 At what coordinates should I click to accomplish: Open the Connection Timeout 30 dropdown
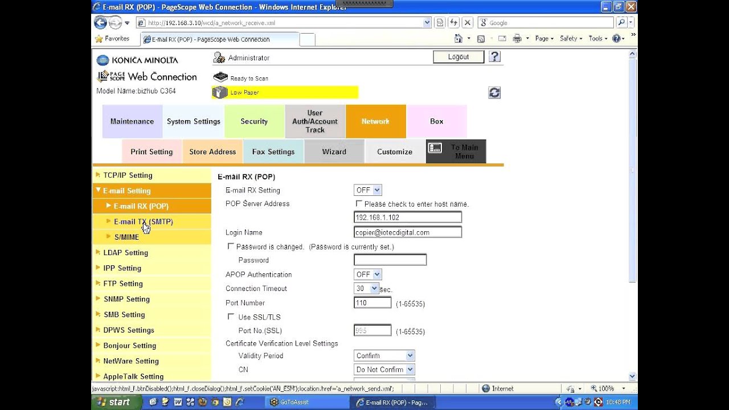366,289
